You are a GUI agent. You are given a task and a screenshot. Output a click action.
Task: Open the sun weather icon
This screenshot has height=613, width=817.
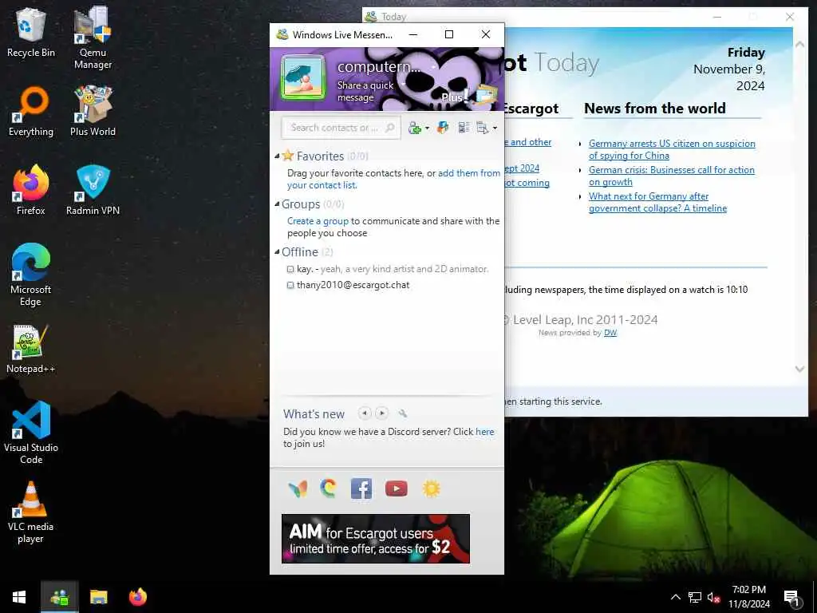click(x=432, y=488)
